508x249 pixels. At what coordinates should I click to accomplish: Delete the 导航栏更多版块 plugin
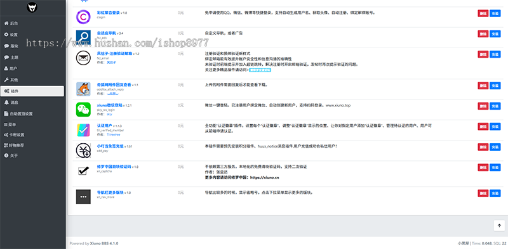[x=483, y=193]
